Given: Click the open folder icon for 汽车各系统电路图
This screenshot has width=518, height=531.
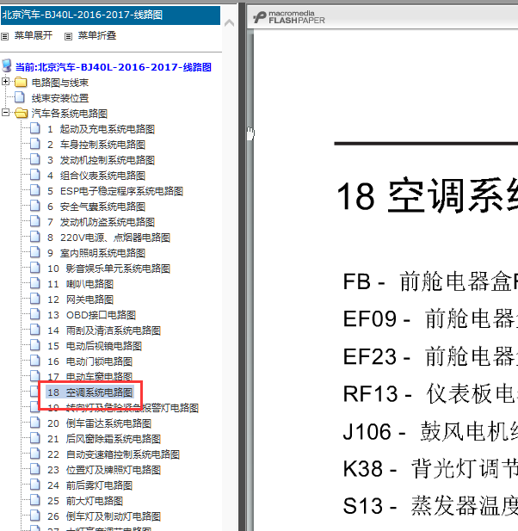Looking at the screenshot, I should pyautogui.click(x=21, y=113).
